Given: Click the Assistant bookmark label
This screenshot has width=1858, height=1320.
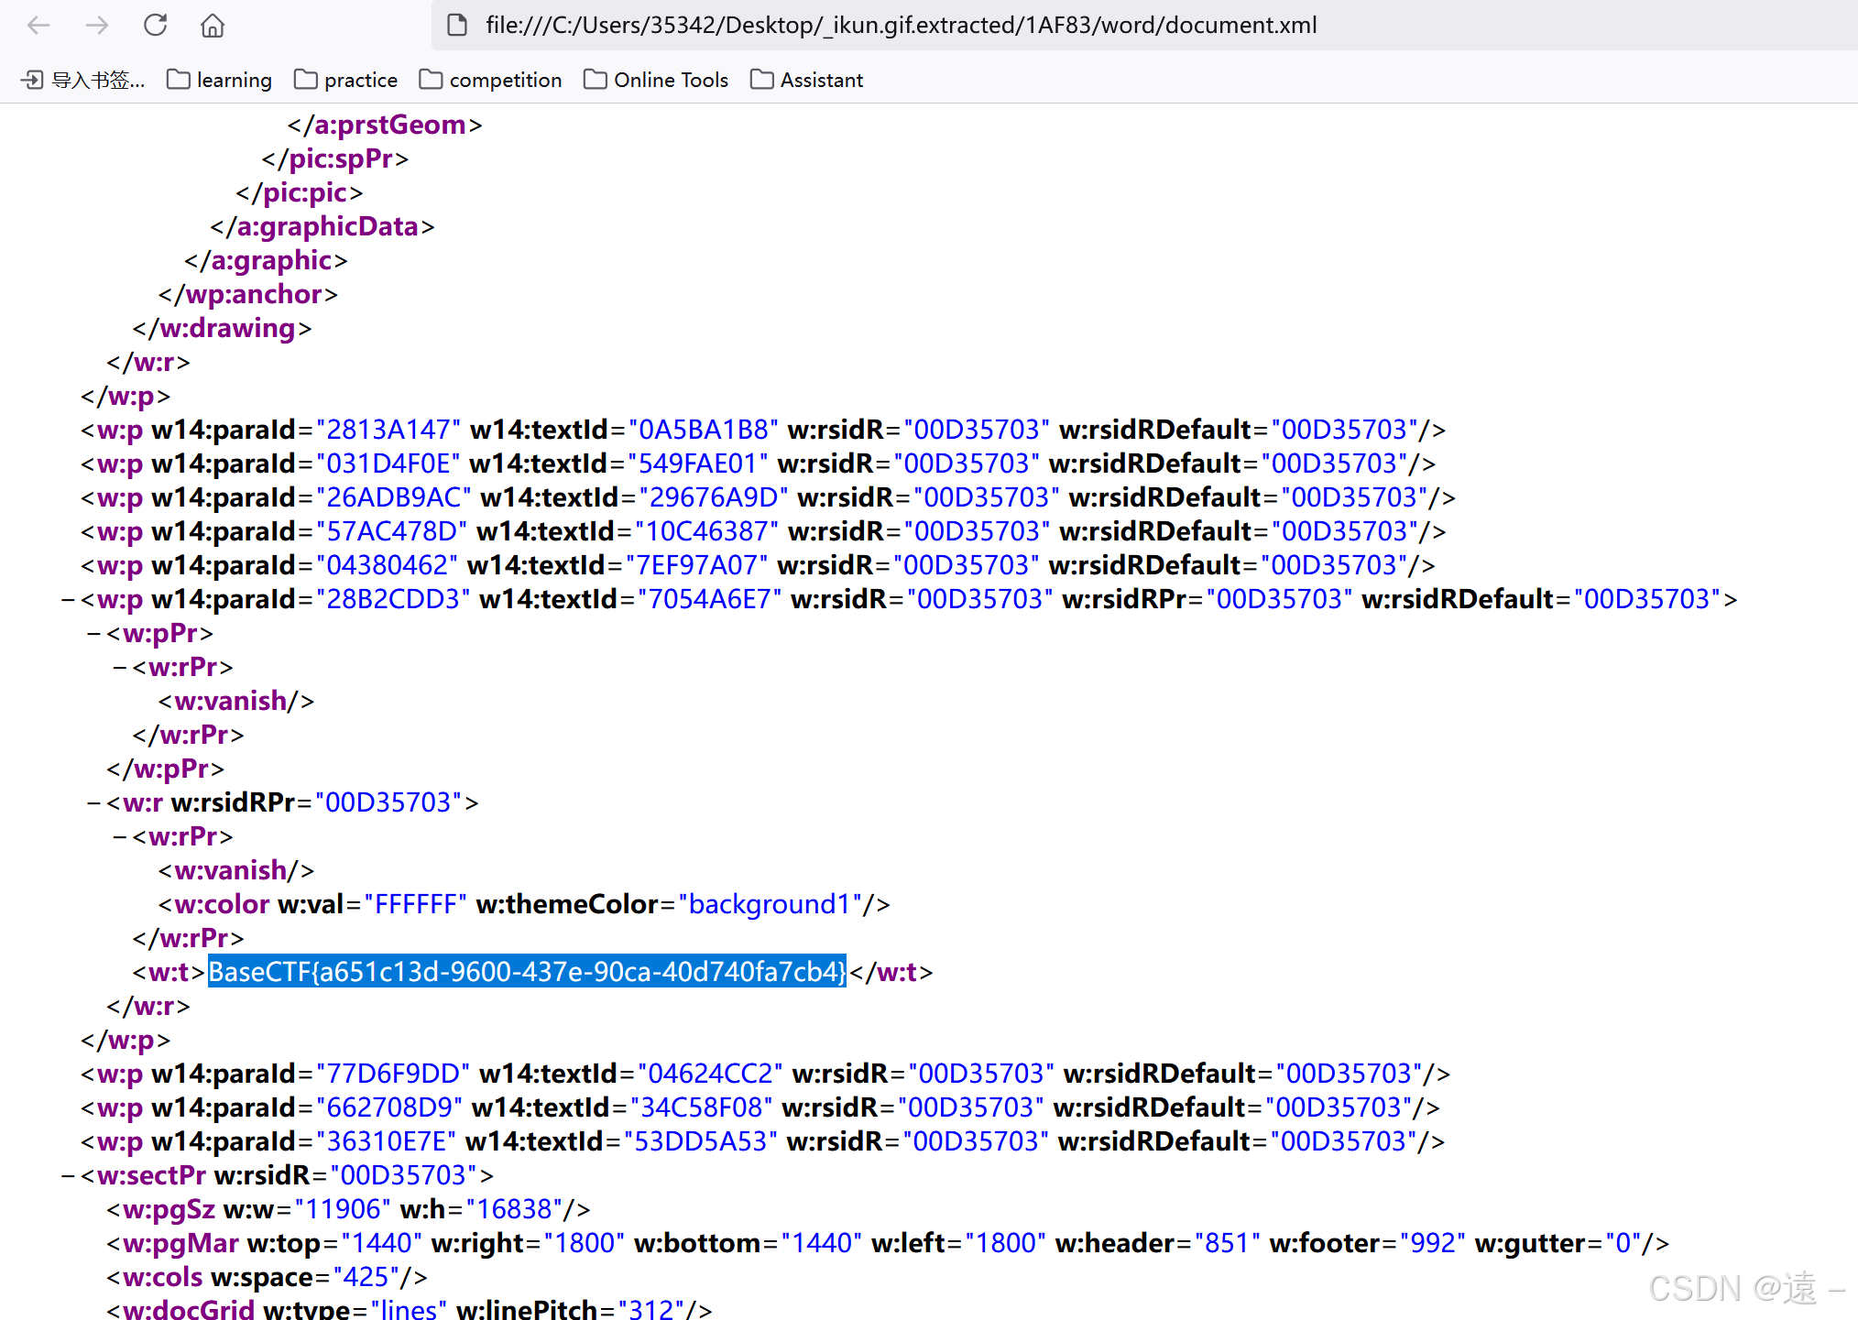Looking at the screenshot, I should coord(822,80).
